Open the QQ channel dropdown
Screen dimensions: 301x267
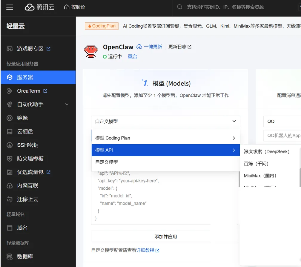tap(282, 121)
